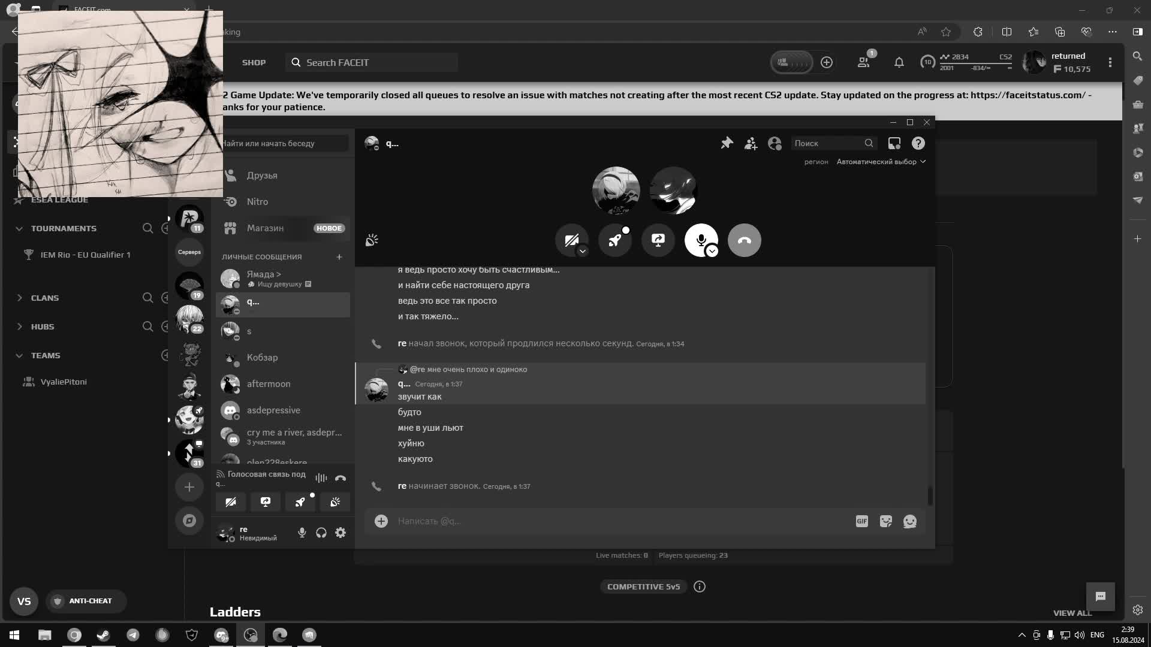Open emoji picker in message box
1151x647 pixels.
coord(910,521)
